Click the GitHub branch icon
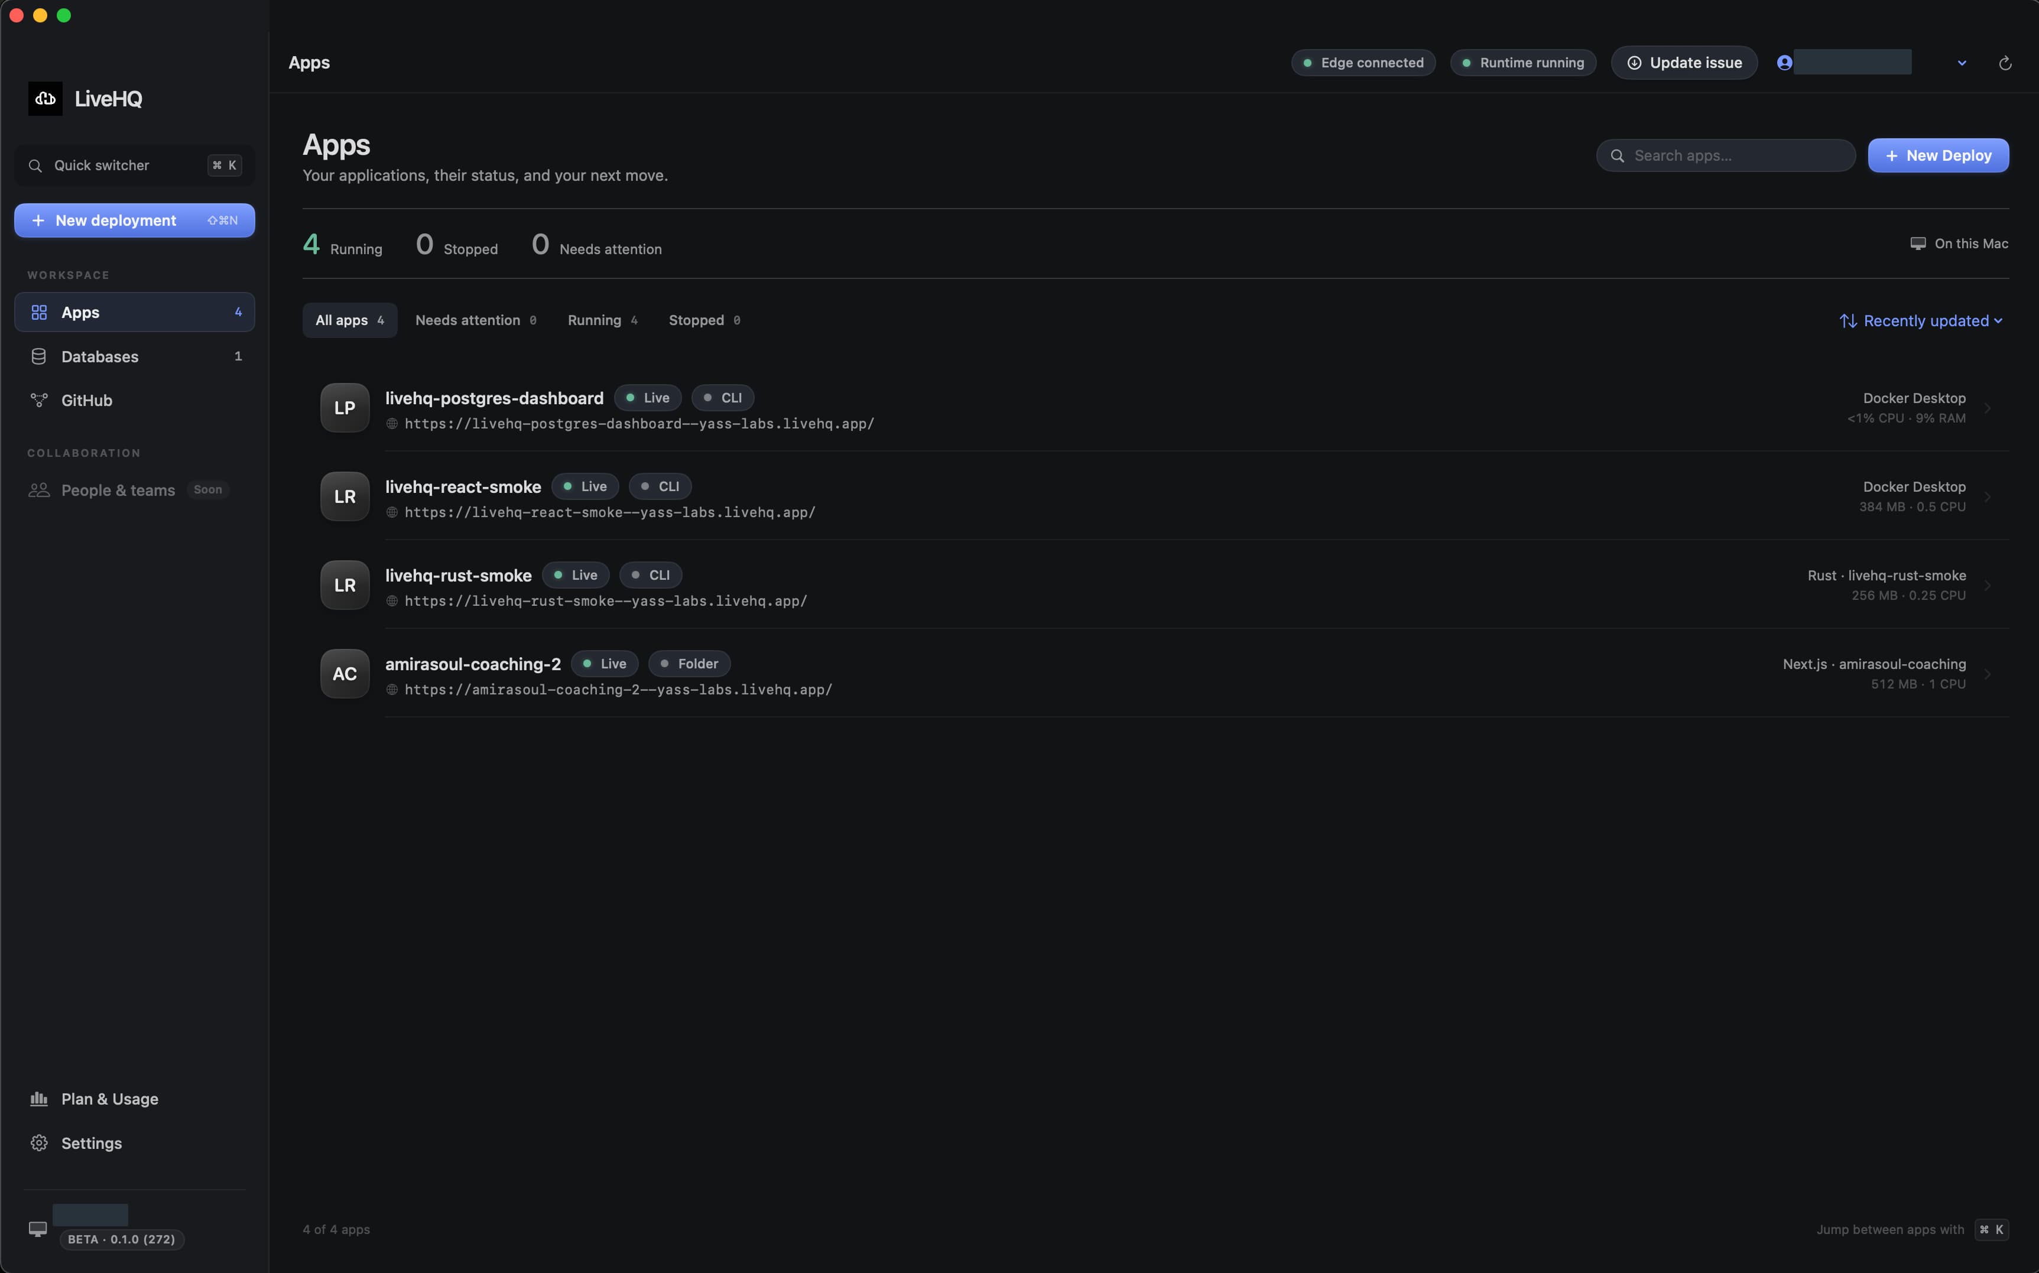This screenshot has width=2039, height=1273. pyautogui.click(x=39, y=400)
